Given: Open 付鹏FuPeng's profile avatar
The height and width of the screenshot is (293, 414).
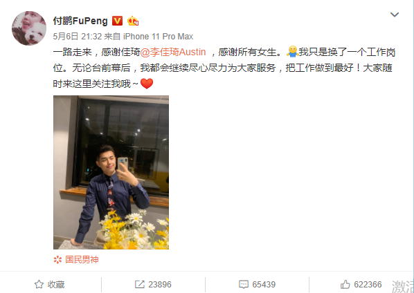Looking at the screenshot, I should click(x=29, y=28).
